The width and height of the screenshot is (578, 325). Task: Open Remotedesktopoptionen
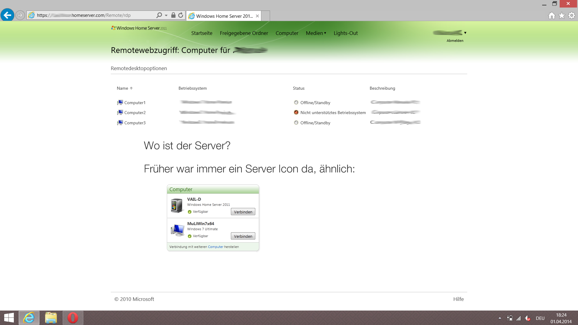[139, 68]
